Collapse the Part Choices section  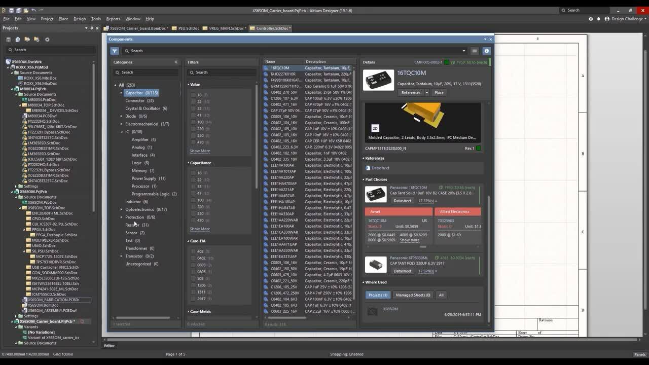point(364,179)
